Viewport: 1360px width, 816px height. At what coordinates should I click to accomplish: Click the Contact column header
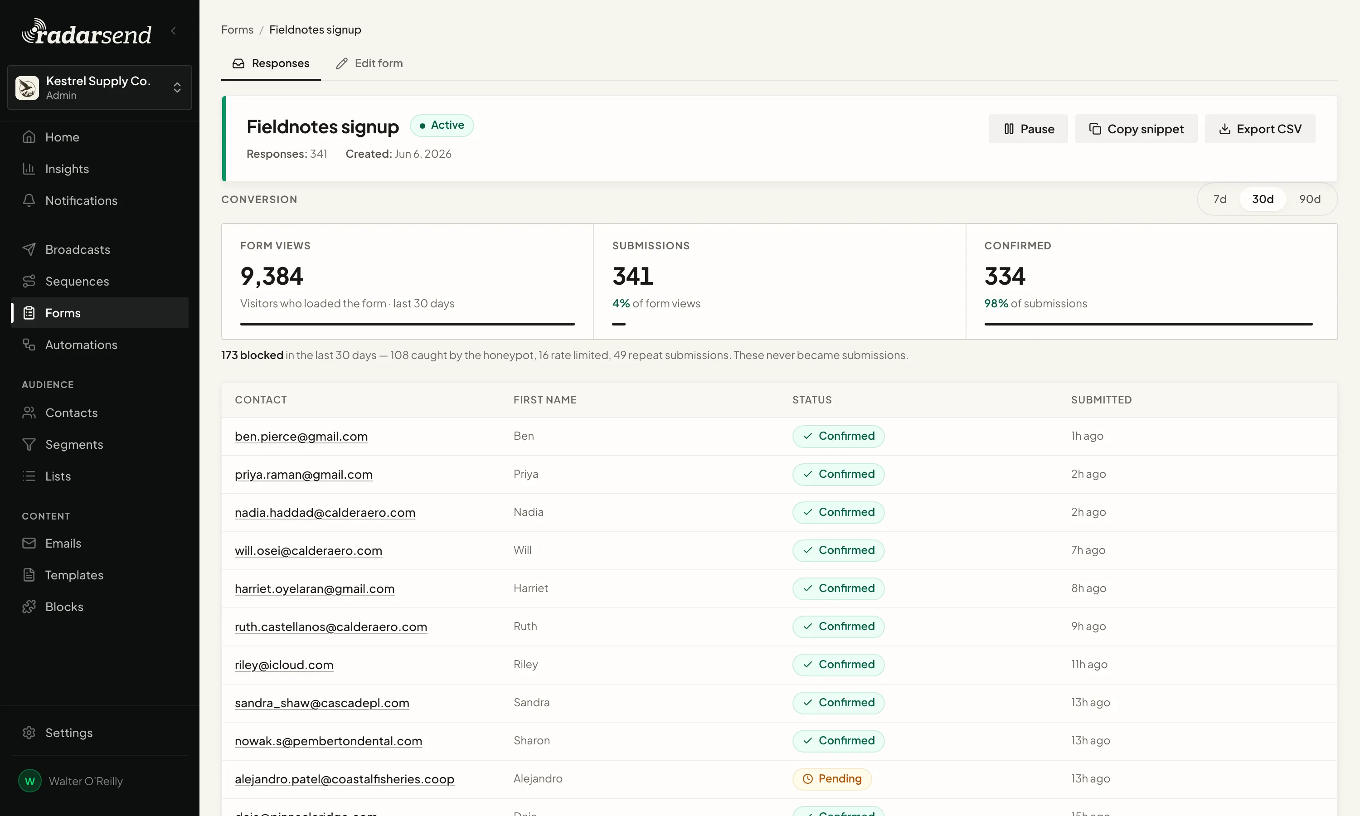pyautogui.click(x=261, y=400)
